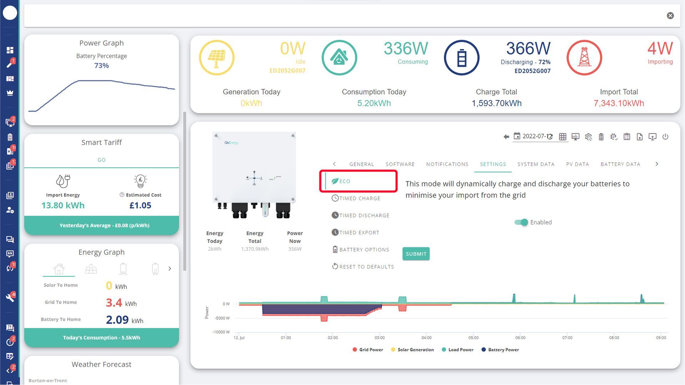
Task: Toggle Load Power legend series
Action: [457, 350]
